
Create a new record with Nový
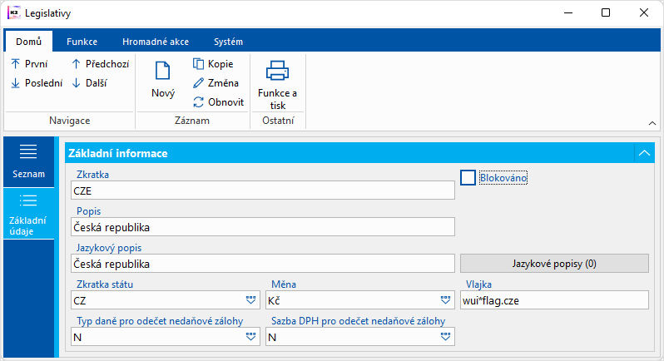click(x=163, y=80)
